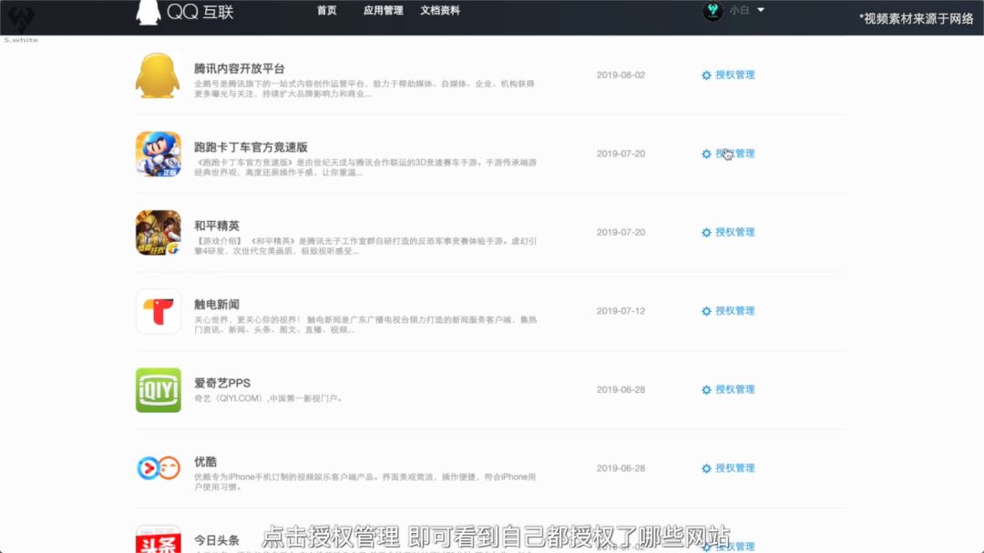Screen dimensions: 984x553
Task: Click gear icon for 触电新闻
Action: [706, 311]
